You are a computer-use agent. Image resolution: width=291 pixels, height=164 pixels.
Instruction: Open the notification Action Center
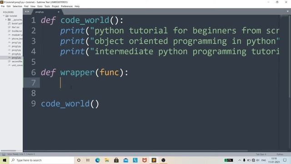[285, 160]
